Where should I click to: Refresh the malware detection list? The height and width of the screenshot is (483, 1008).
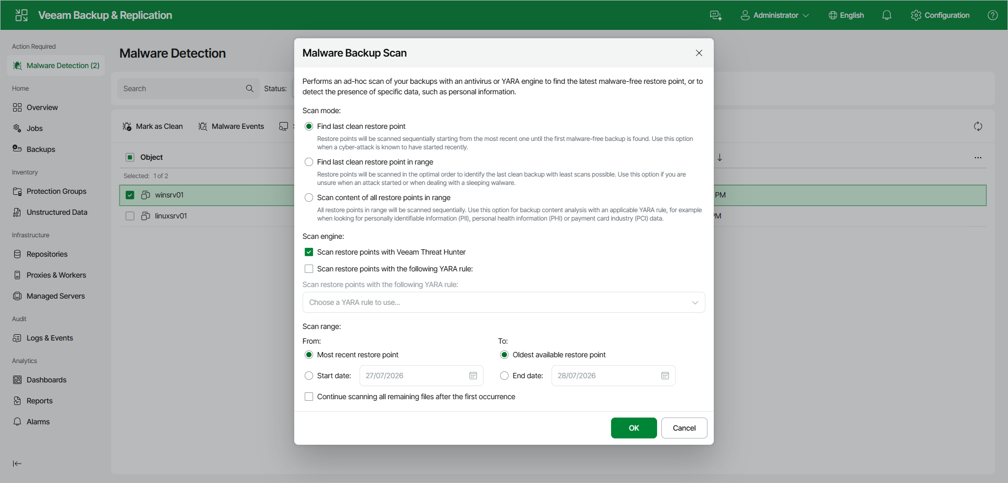pos(978,126)
